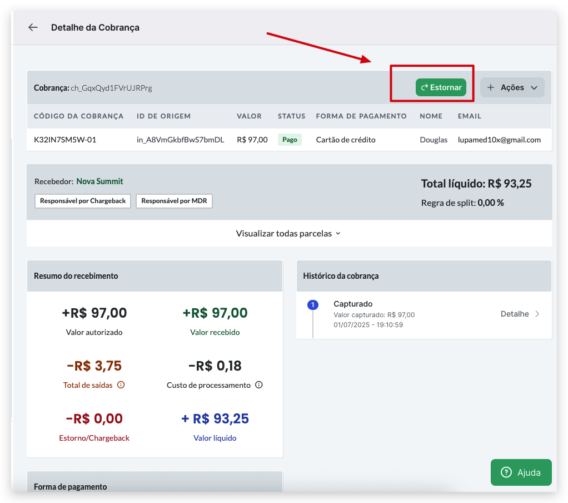Click the name Douglas
The width and height of the screenshot is (568, 503).
click(434, 140)
